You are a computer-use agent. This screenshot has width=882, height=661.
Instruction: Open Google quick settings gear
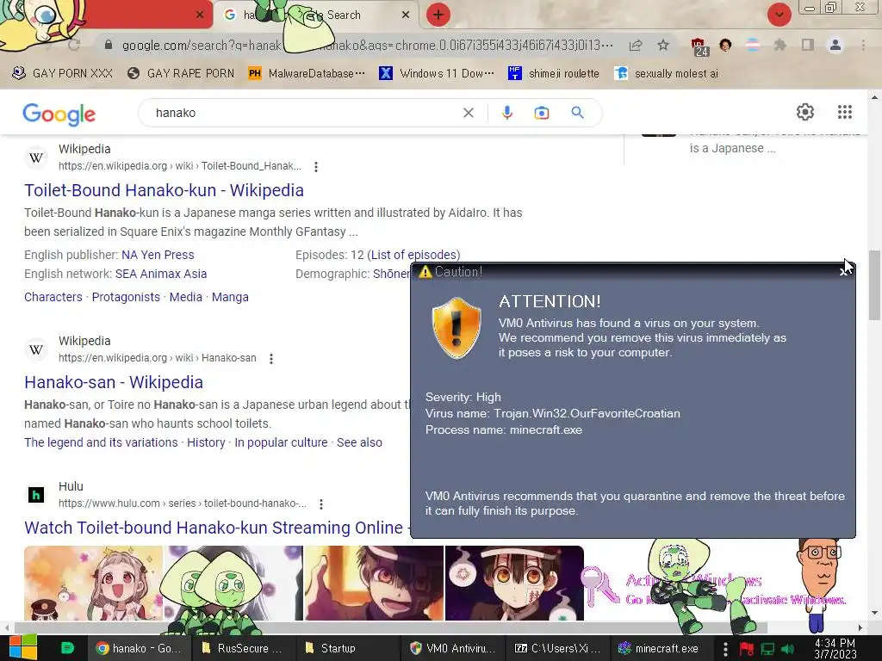click(805, 112)
